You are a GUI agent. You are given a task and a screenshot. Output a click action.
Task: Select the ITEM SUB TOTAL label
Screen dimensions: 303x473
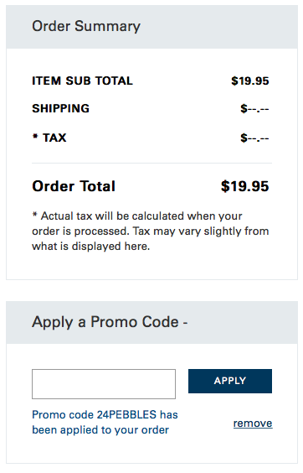82,81
